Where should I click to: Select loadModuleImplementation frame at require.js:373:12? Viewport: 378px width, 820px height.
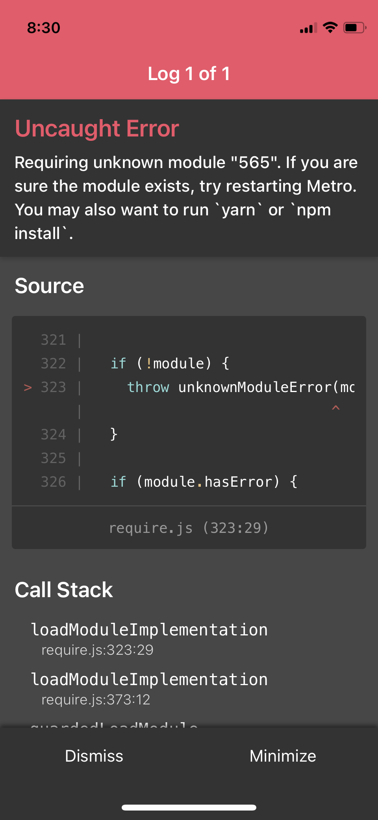tap(149, 688)
